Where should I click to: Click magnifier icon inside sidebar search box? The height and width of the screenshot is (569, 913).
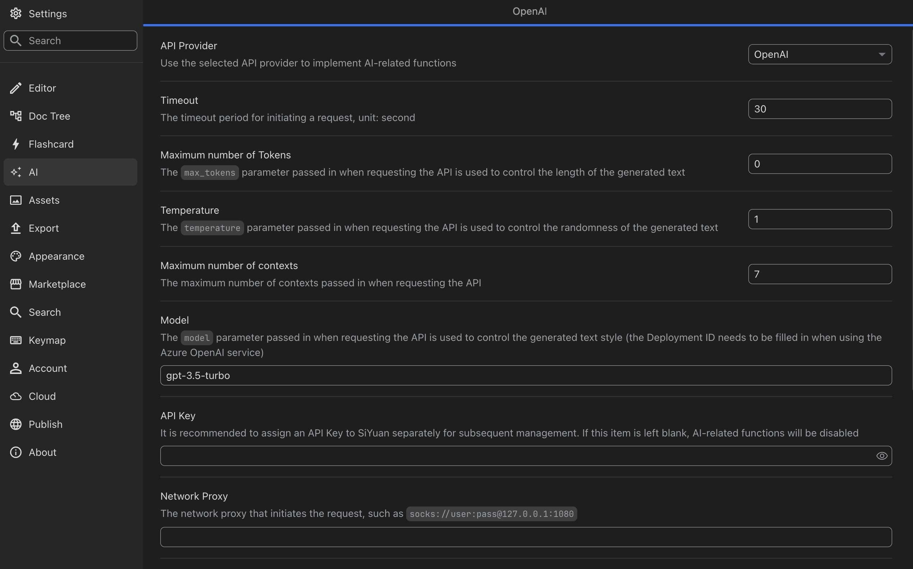[x=15, y=41]
